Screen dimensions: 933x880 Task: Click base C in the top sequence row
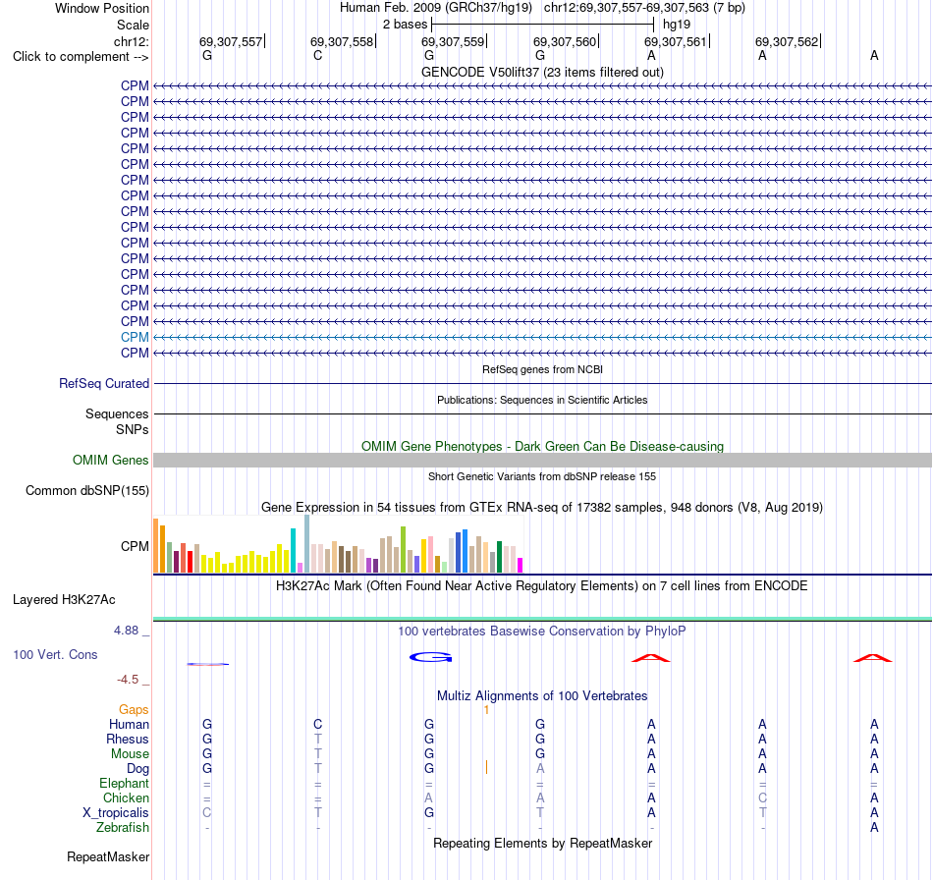click(318, 55)
